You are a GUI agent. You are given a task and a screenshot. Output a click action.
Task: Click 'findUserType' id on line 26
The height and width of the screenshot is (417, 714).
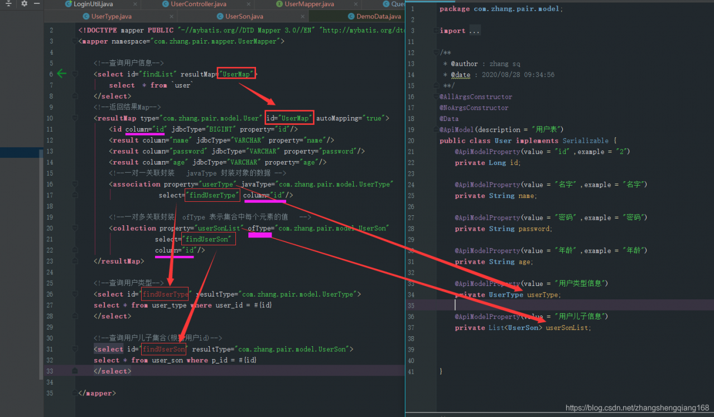(165, 294)
